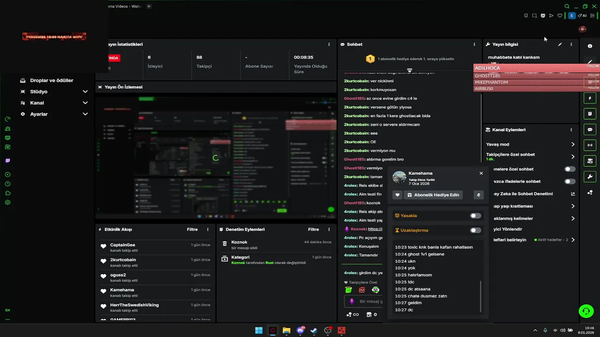Open Denetim Eylemleri Filtre dropdown
Screen dimensions: 600x337
click(x=314, y=230)
